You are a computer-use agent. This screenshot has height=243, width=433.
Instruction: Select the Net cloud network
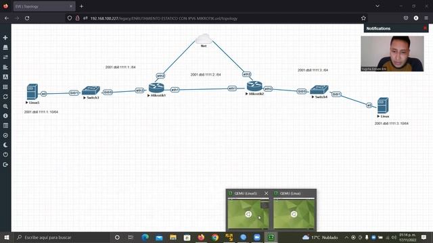[x=204, y=39]
